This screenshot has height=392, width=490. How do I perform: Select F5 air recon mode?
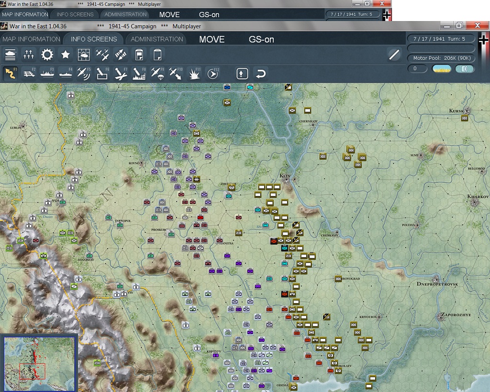[x=84, y=74]
